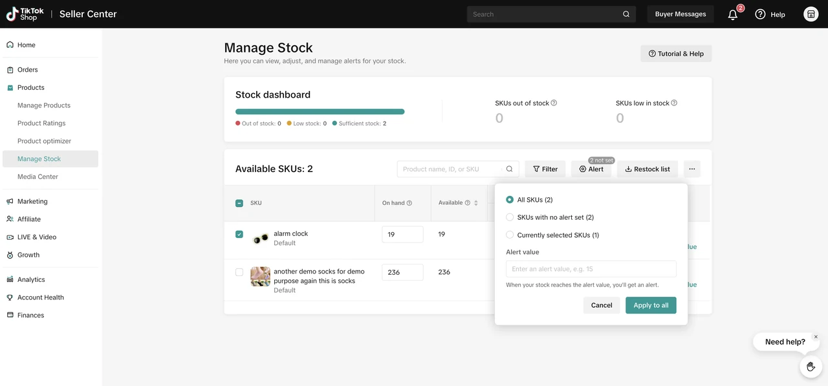The width and height of the screenshot is (828, 386).
Task: Click the shop profile icon
Action: click(x=811, y=14)
